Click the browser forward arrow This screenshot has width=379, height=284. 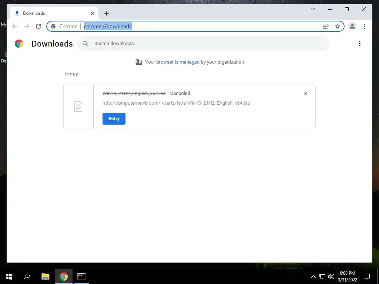point(27,26)
